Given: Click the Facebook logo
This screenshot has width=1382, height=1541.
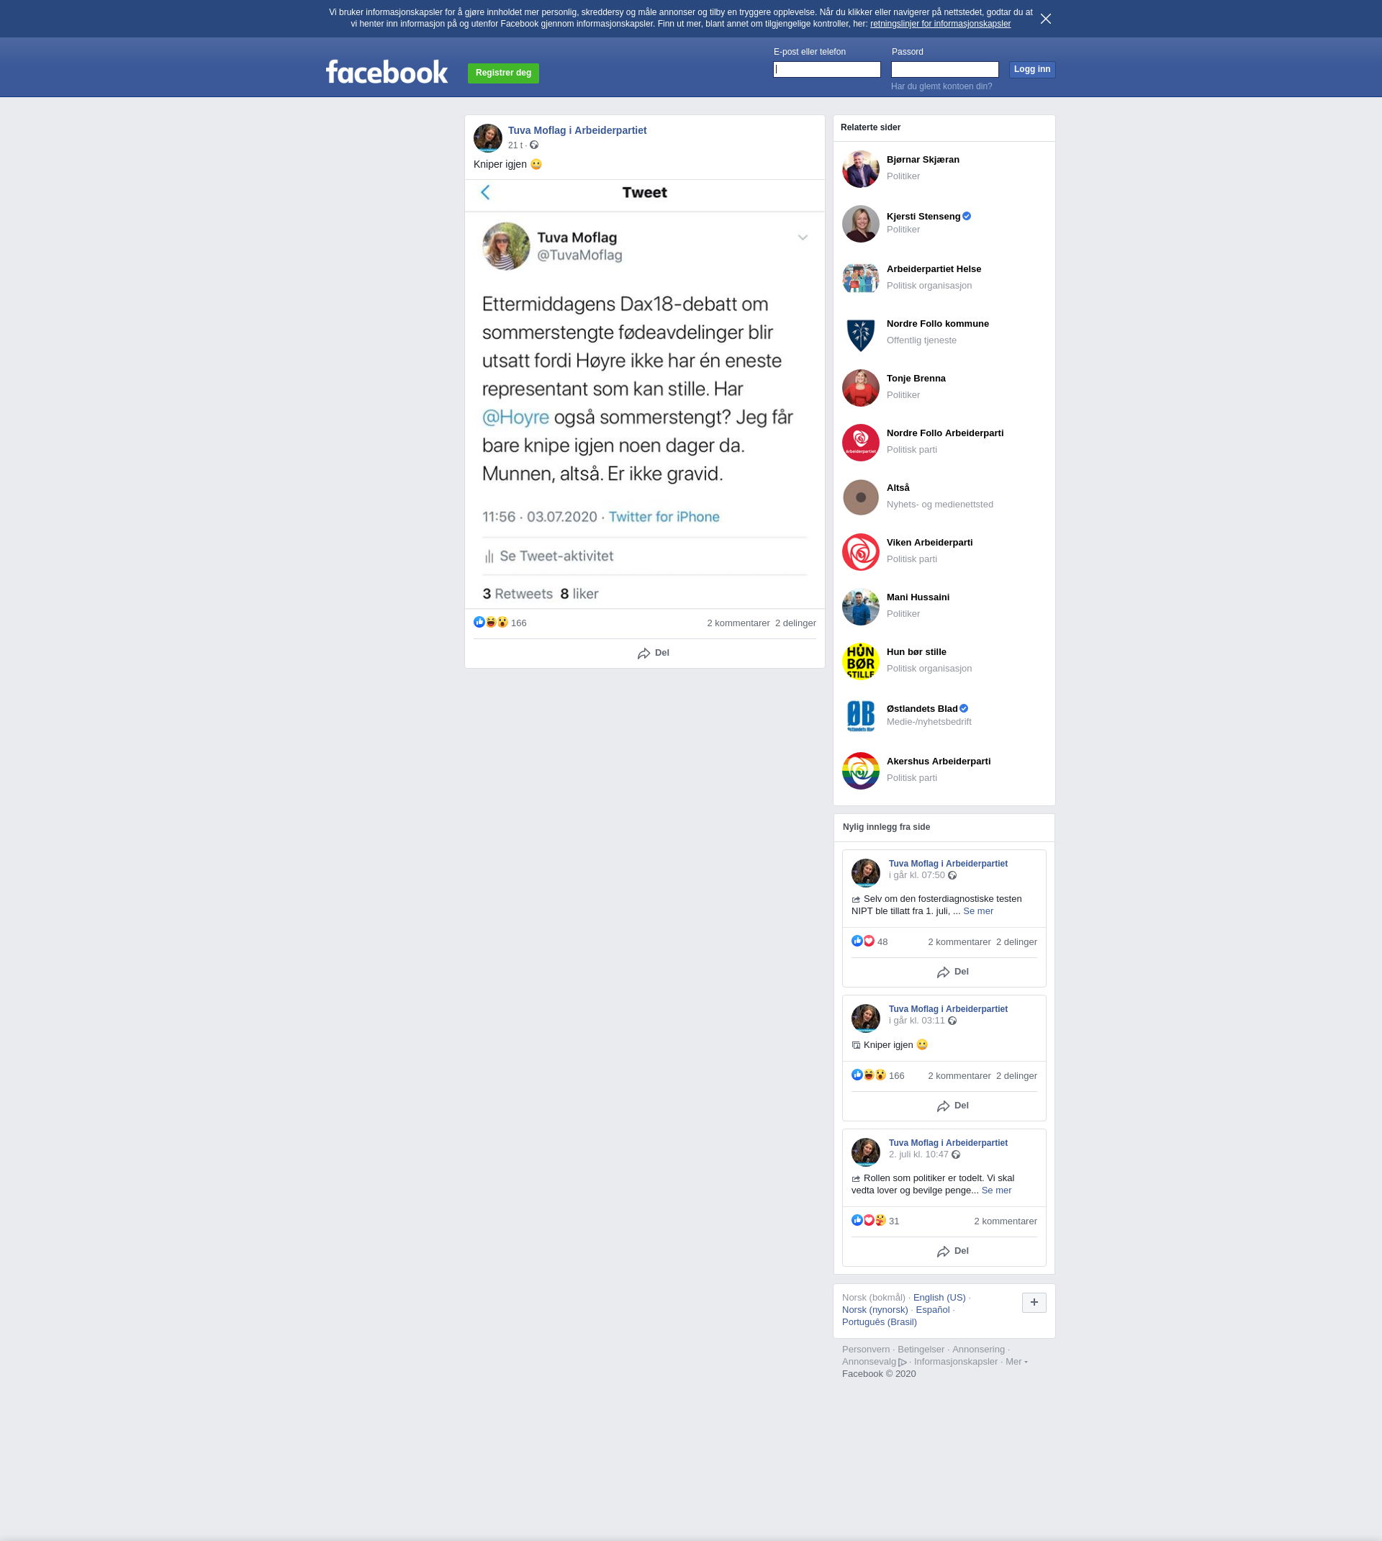Looking at the screenshot, I should [387, 72].
